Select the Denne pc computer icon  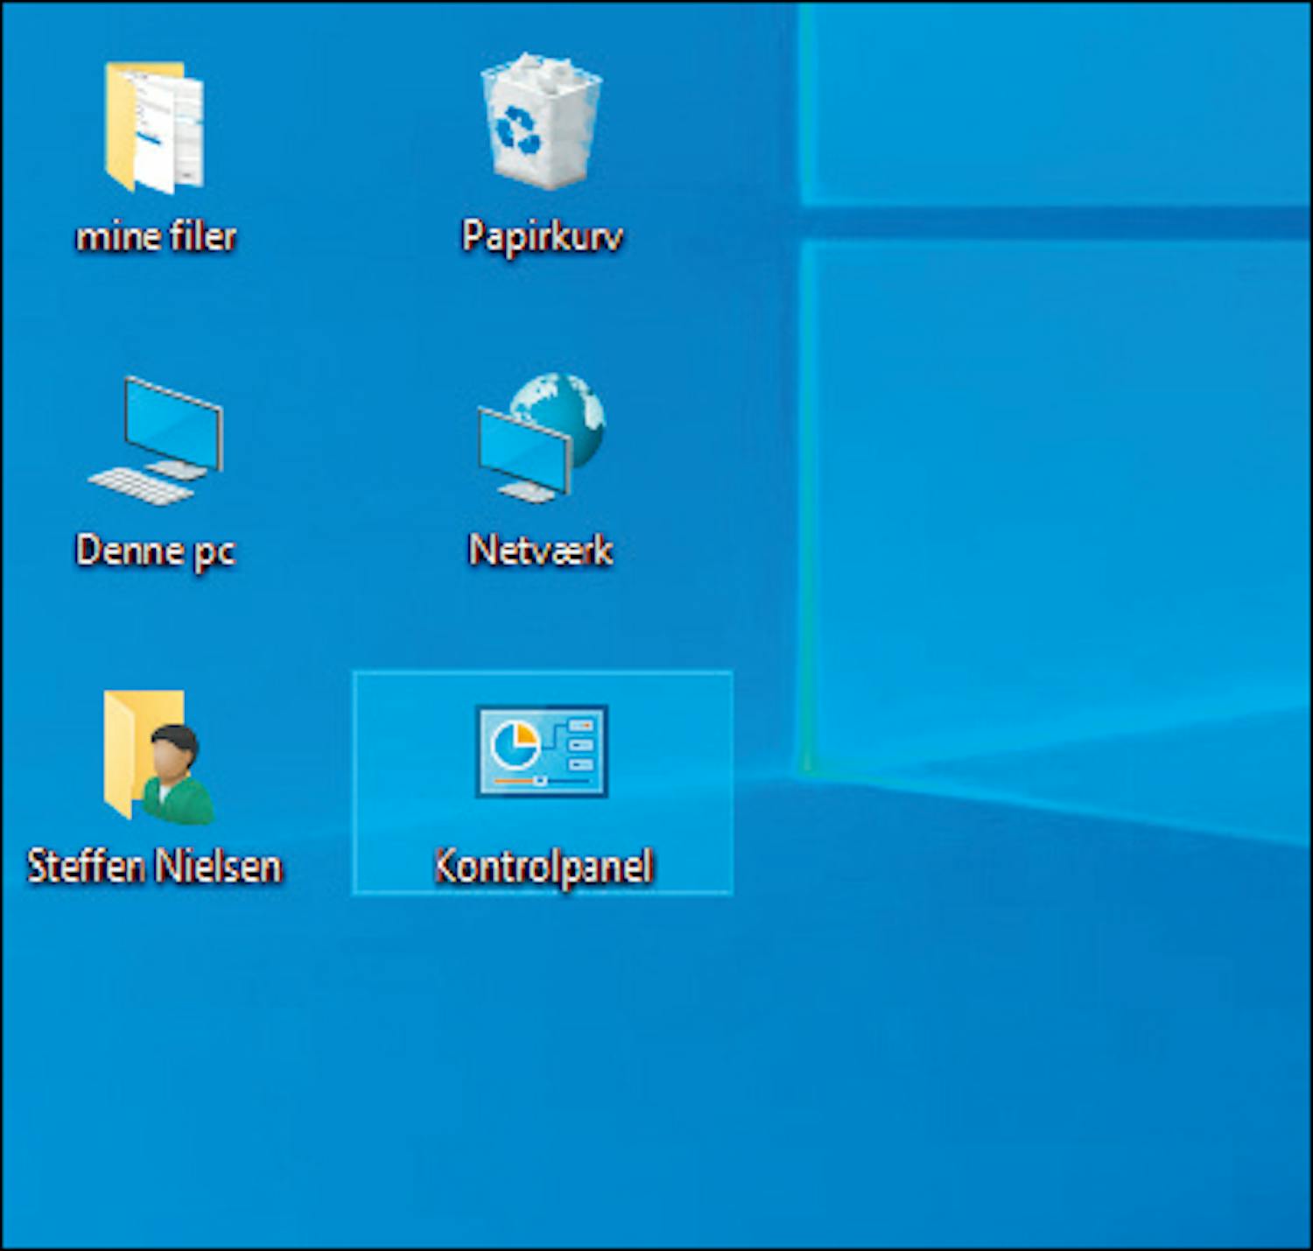point(156,440)
